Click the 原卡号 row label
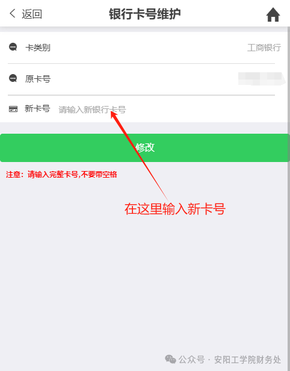Image resolution: width=290 pixels, height=371 pixels. [38, 79]
